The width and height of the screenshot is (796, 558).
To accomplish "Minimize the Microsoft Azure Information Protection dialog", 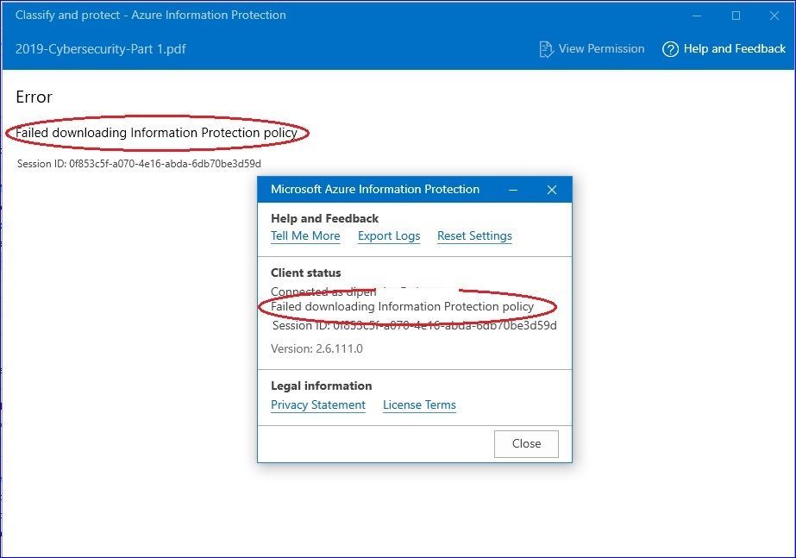I will tap(513, 190).
